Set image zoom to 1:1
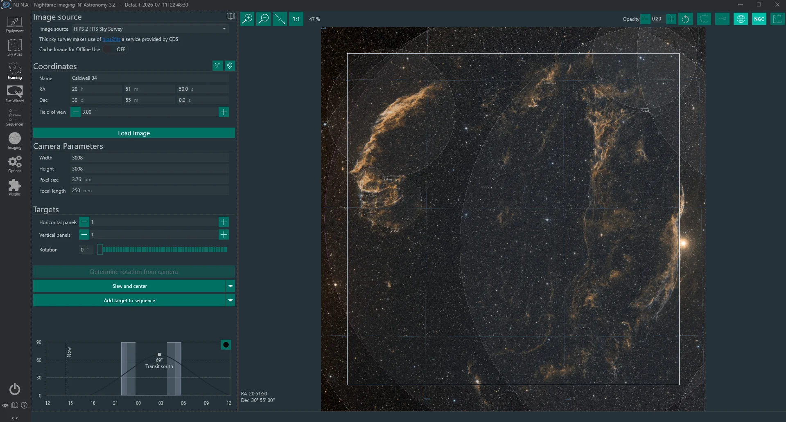 296,19
